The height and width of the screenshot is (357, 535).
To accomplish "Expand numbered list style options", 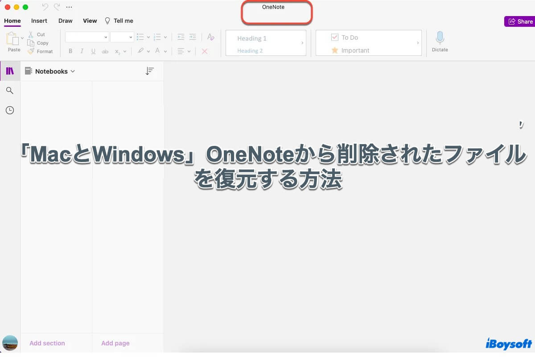I will click(x=165, y=37).
